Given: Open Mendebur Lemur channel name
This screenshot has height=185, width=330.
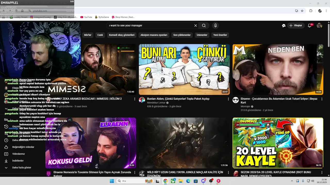Looking at the screenshot, I should click(156, 103).
